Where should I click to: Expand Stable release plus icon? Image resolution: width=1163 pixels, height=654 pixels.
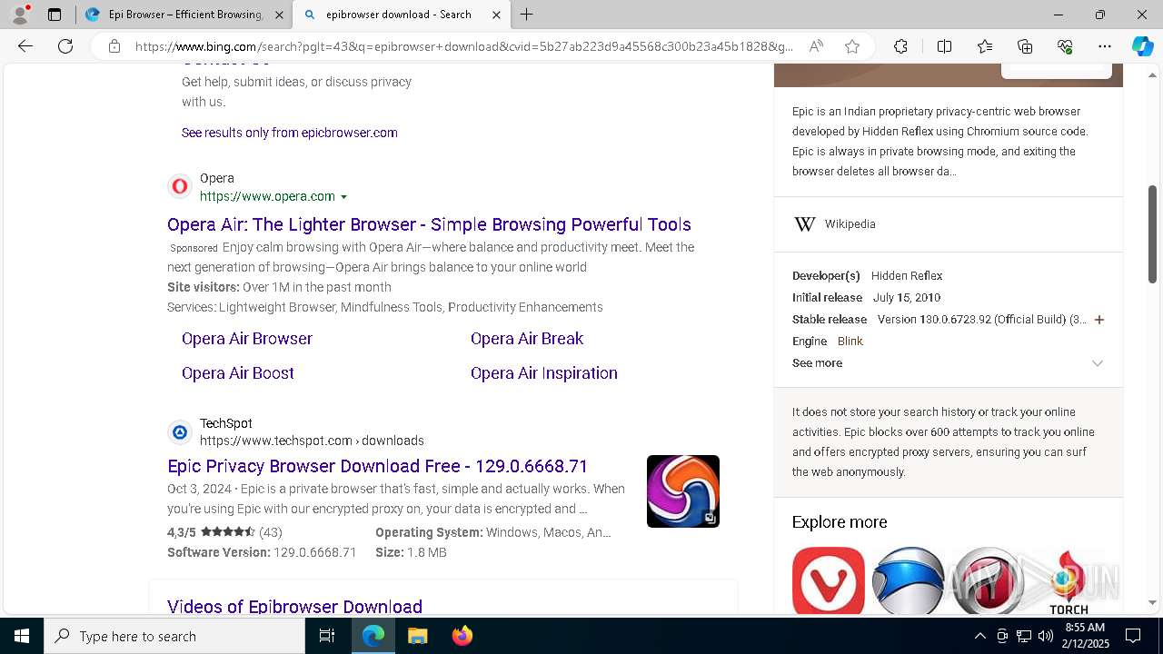[1099, 320]
